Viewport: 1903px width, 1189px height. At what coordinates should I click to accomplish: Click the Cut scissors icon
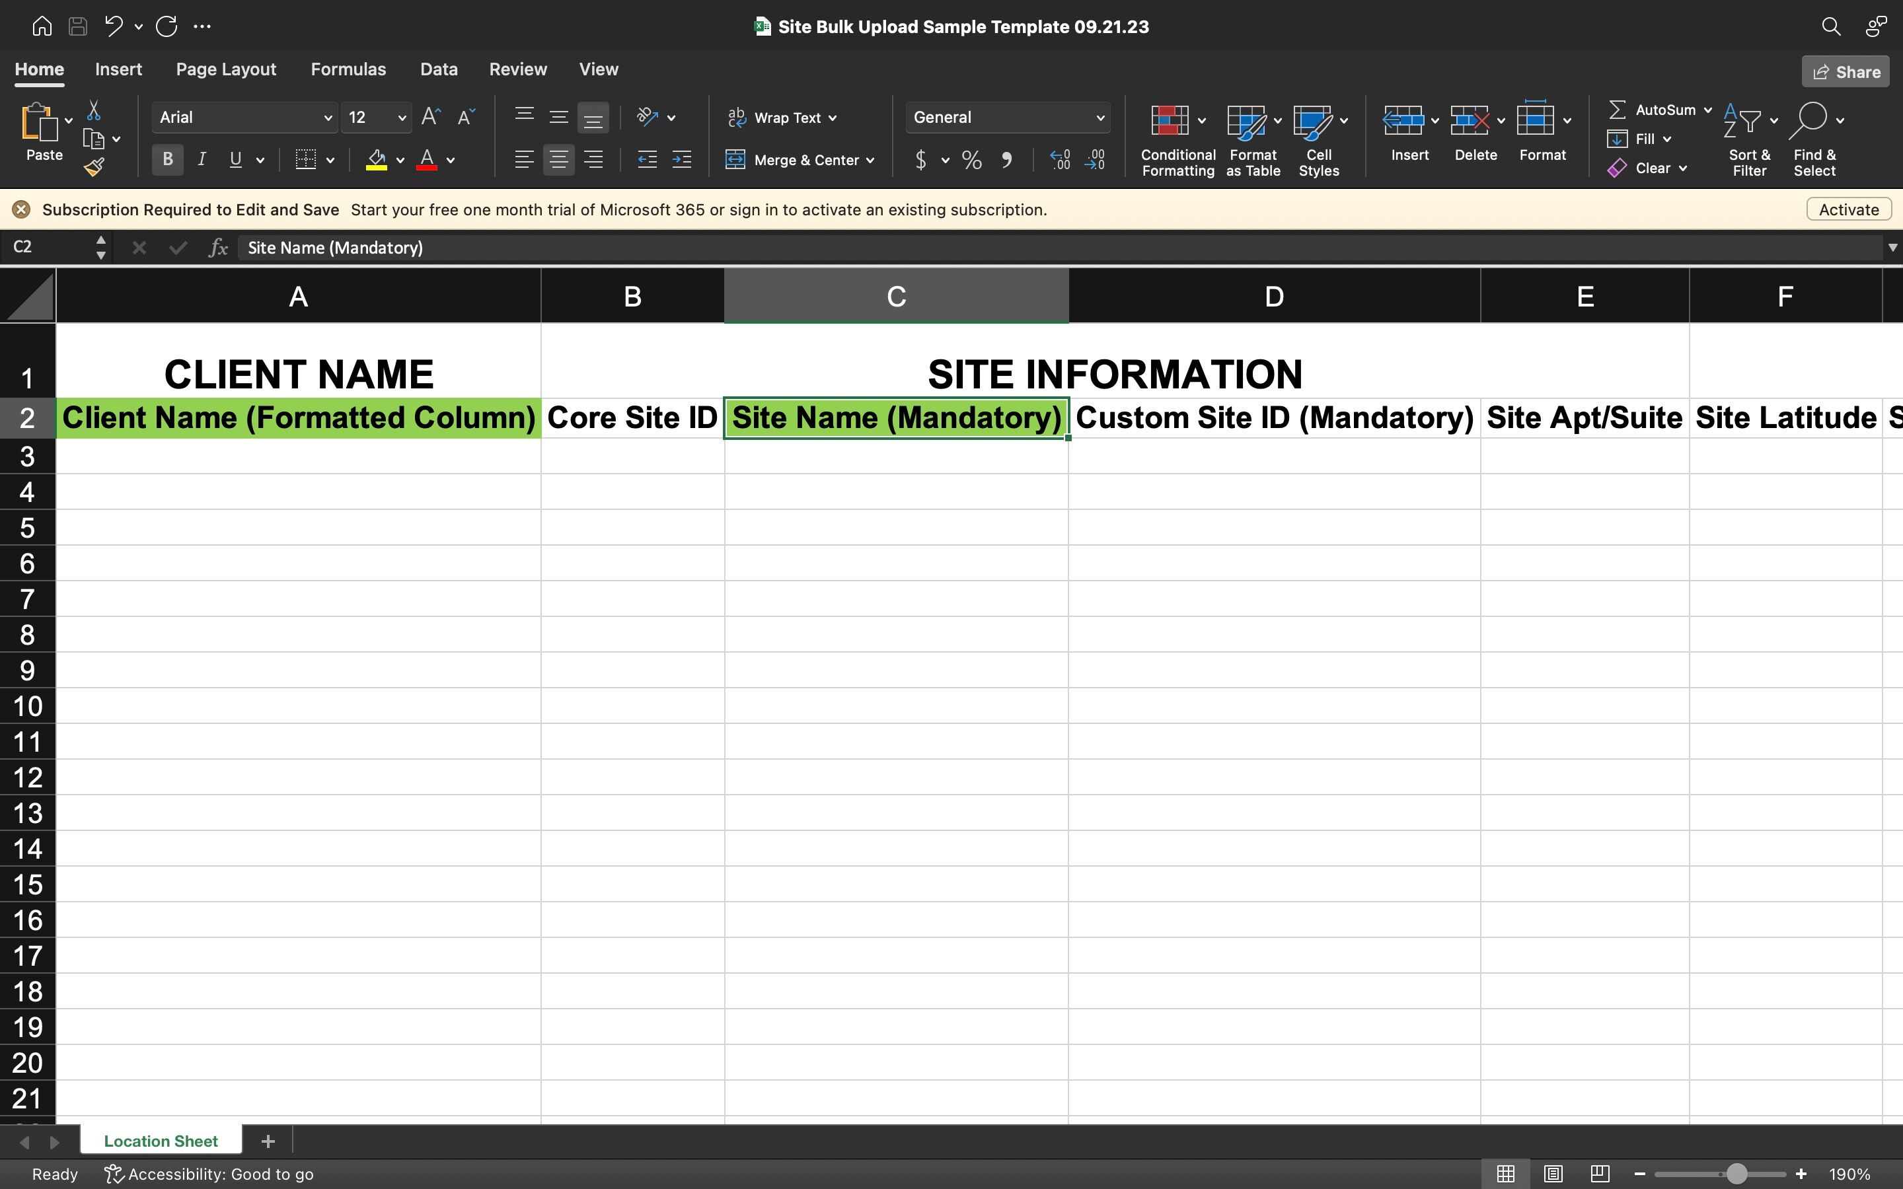point(94,110)
